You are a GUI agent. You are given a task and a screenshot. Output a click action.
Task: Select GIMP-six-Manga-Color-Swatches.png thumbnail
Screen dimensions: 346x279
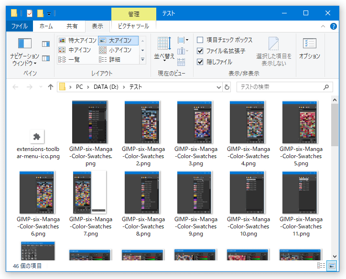[90, 122]
